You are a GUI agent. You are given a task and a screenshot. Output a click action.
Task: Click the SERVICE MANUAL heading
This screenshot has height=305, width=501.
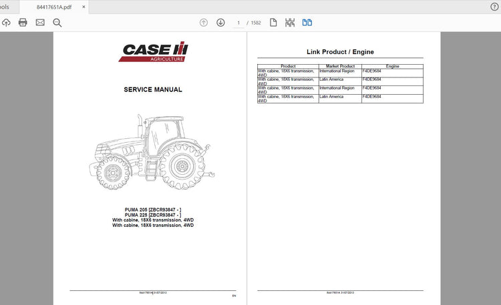click(153, 89)
